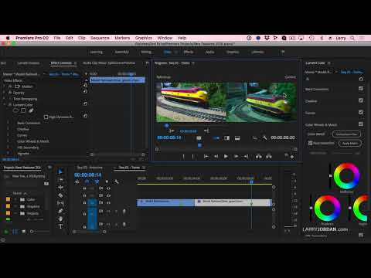
Task: Open the Sequence menu
Action: [100, 38]
